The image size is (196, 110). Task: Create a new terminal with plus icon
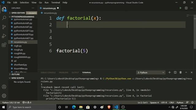point(169,72)
